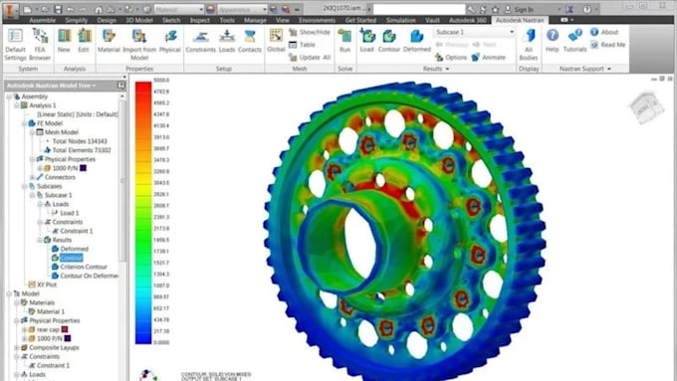Show Contour results
Image resolution: width=677 pixels, height=381 pixels.
(x=389, y=41)
